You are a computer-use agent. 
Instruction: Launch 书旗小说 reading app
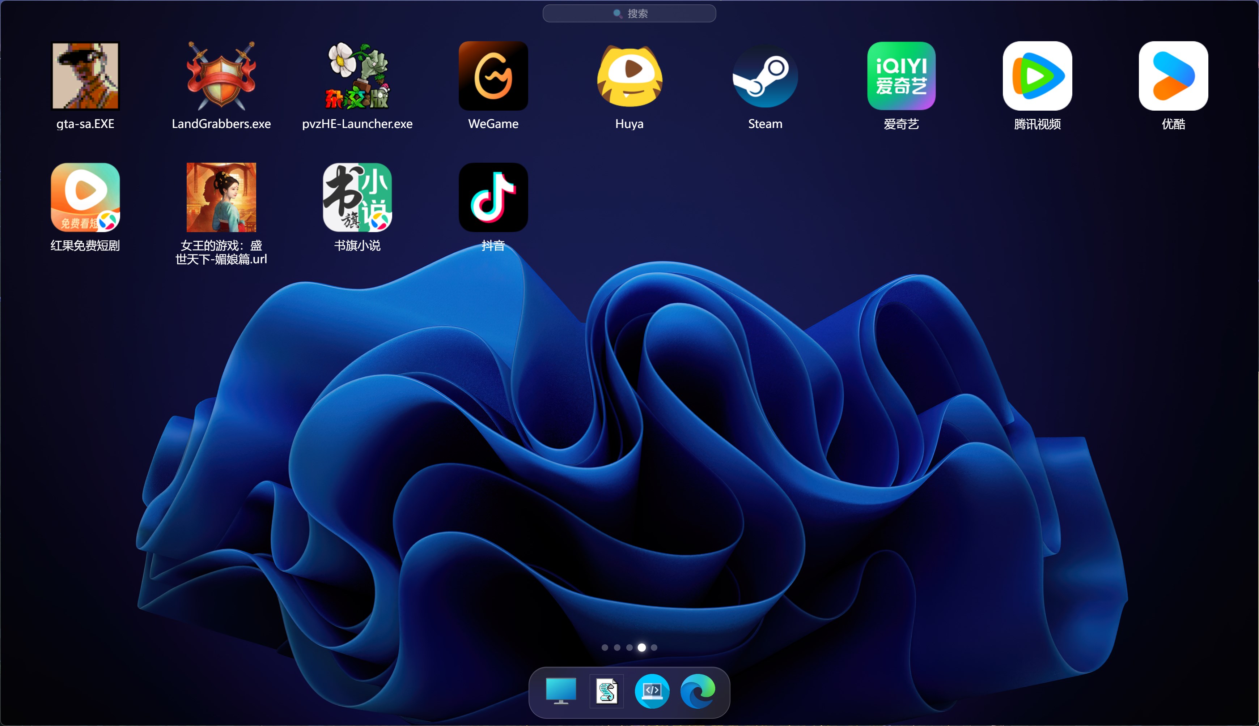tap(358, 197)
